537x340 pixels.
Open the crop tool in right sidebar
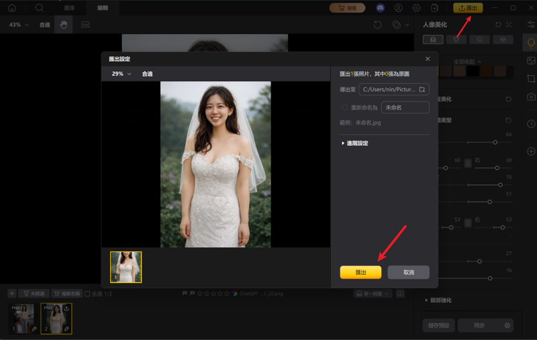point(531,79)
